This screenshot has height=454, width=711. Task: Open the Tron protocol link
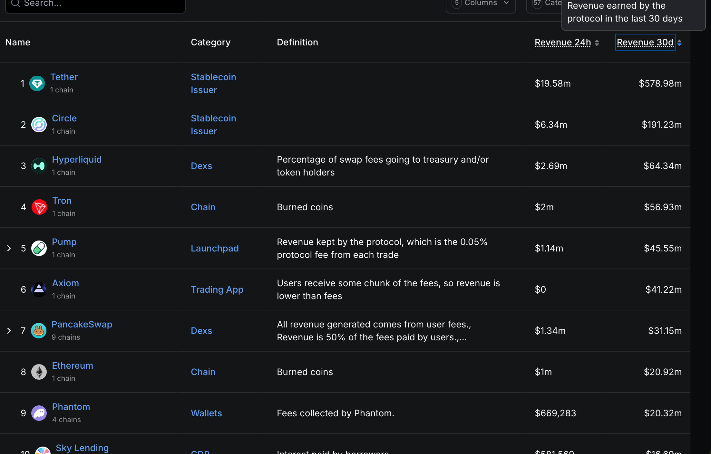click(x=62, y=201)
